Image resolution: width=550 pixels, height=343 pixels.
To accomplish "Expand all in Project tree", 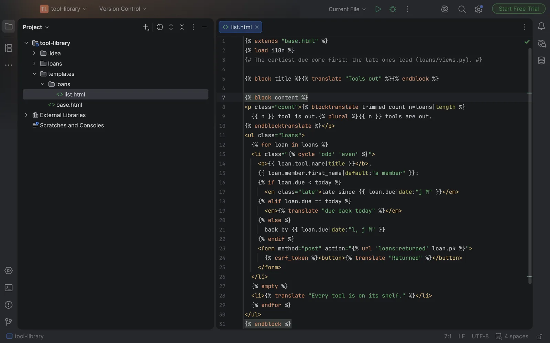I will coord(171,27).
